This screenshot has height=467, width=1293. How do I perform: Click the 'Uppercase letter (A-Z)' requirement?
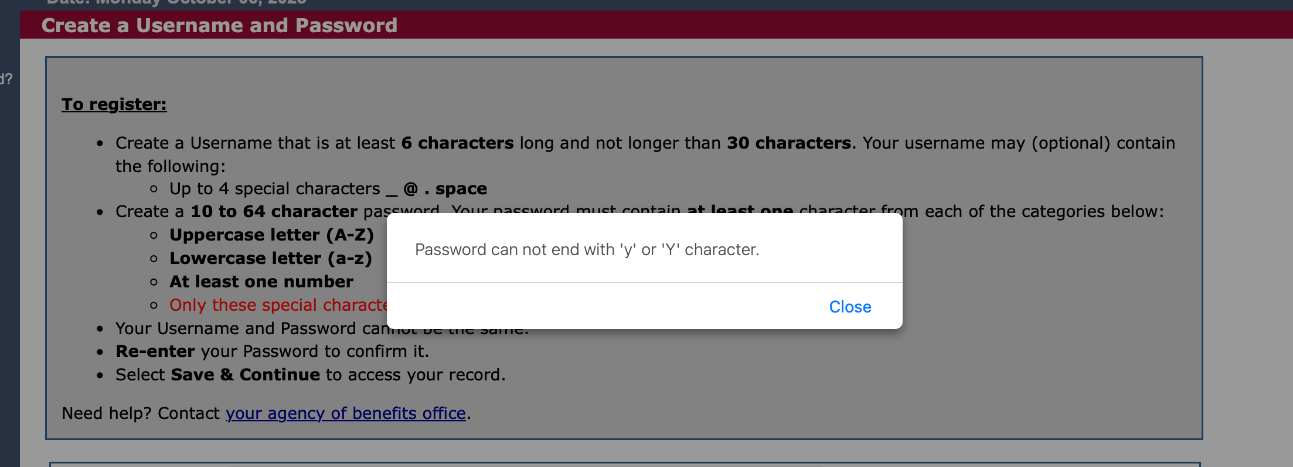271,235
